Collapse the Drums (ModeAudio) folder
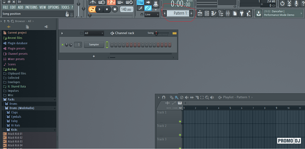 tap(22, 108)
